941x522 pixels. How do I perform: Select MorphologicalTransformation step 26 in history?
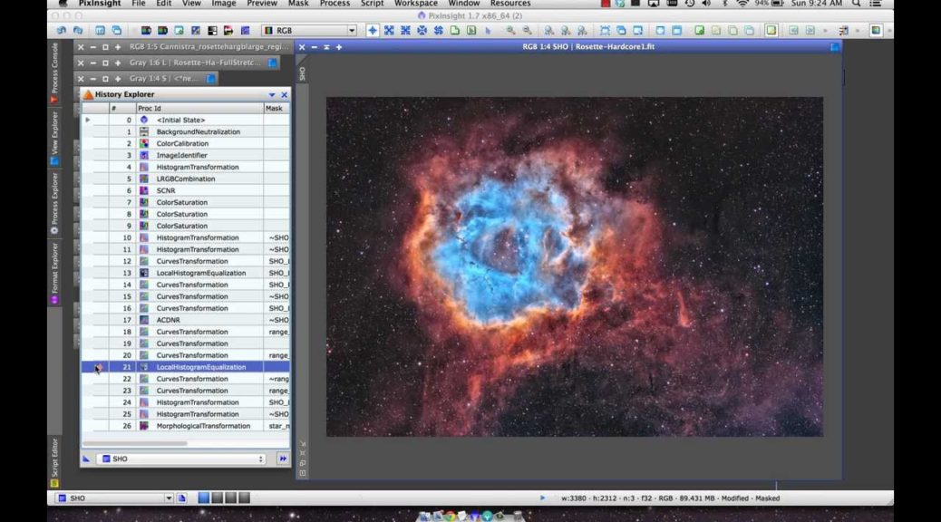click(203, 426)
